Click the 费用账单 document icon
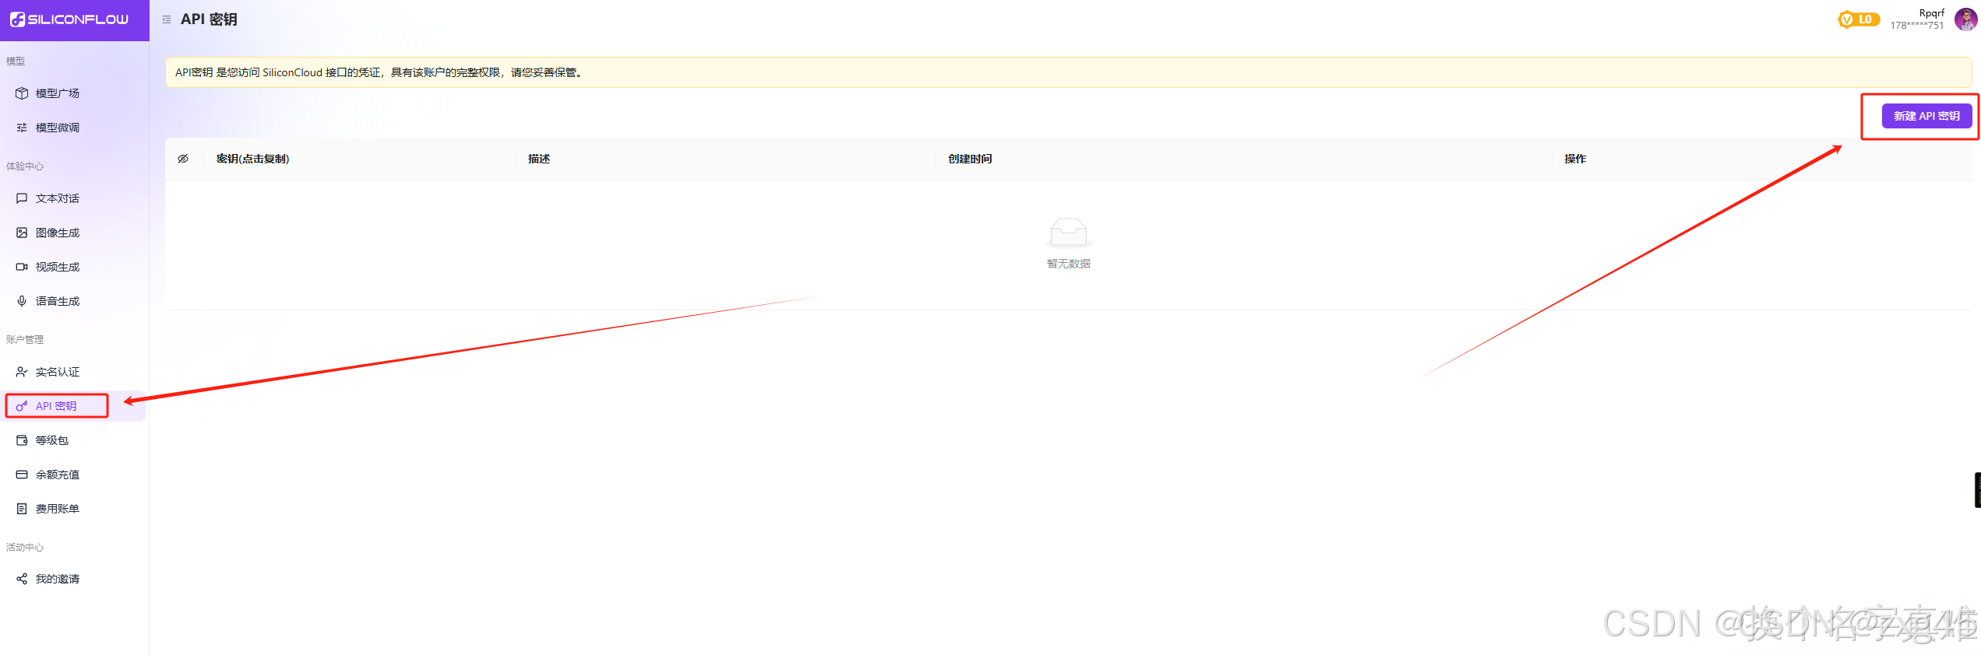Image resolution: width=1981 pixels, height=655 pixels. click(22, 509)
